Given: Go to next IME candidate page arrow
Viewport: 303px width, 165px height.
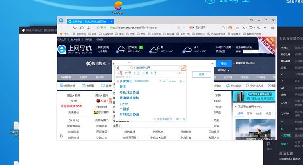Looking at the screenshot, I should 180,73.
